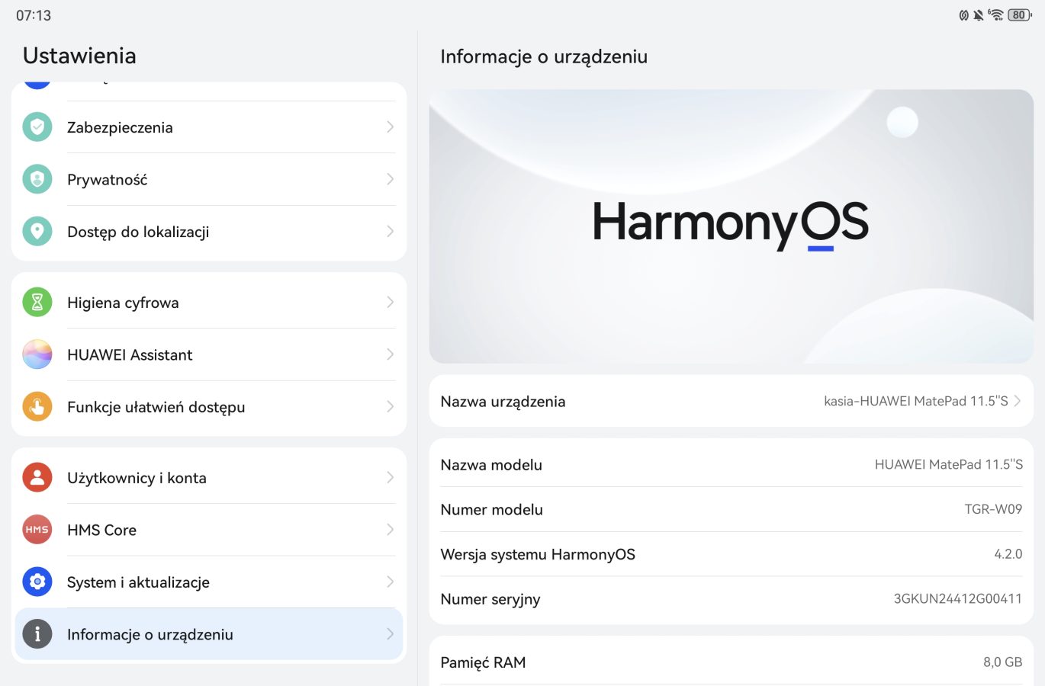
Task: Tap the Dostęp do lokalizacji pin icon
Action: click(x=37, y=232)
